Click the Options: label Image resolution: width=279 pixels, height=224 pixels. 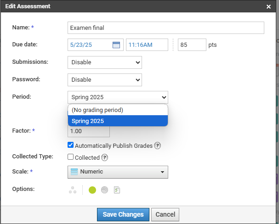(x=23, y=189)
